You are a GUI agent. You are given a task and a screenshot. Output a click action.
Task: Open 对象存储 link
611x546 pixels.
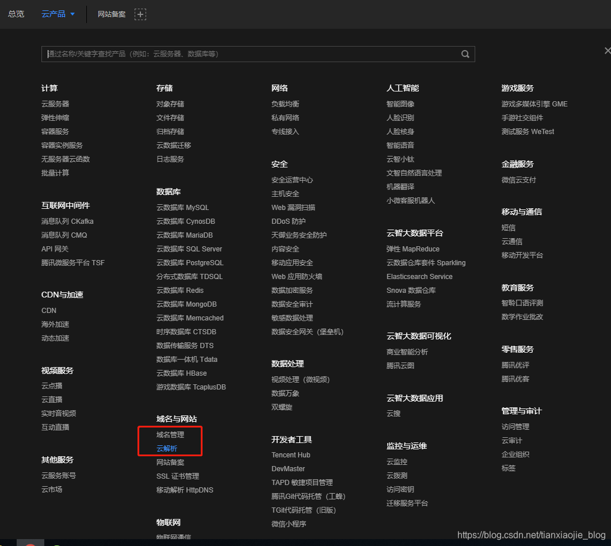click(170, 104)
